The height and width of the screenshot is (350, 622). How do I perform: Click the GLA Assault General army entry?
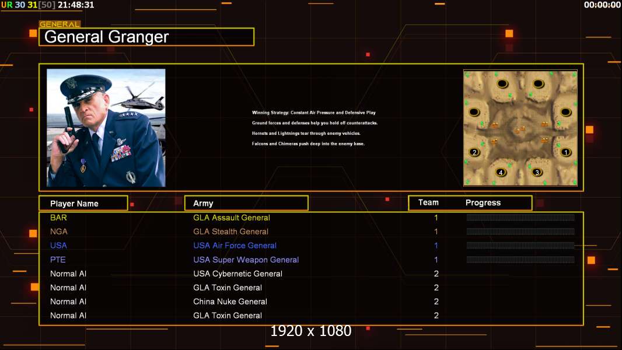click(232, 218)
